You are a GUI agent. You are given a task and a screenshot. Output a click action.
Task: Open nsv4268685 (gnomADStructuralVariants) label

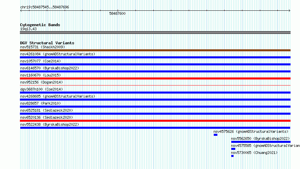pos(58,96)
